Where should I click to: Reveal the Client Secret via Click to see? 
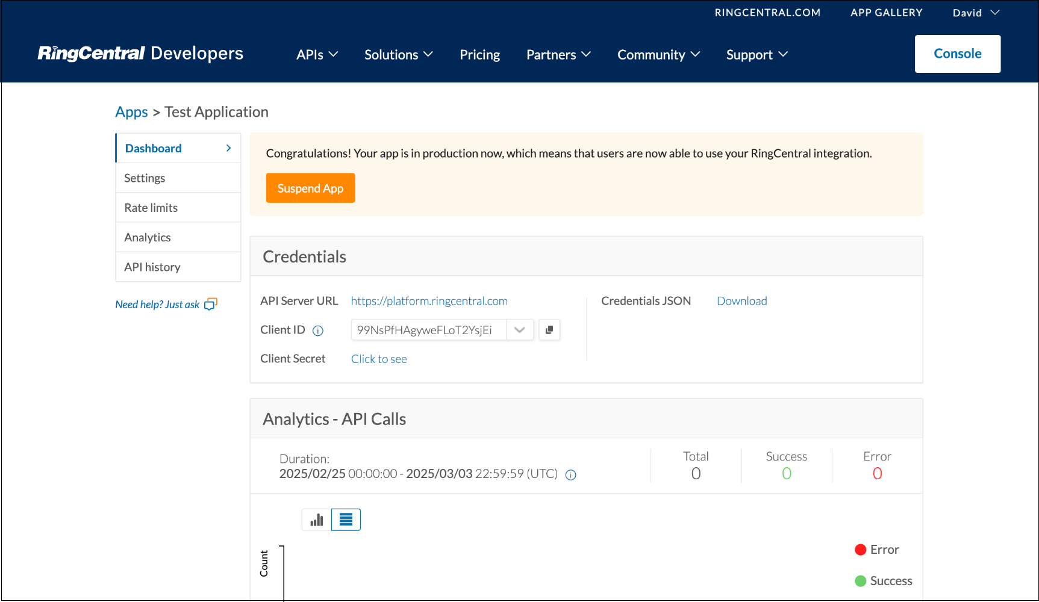379,359
